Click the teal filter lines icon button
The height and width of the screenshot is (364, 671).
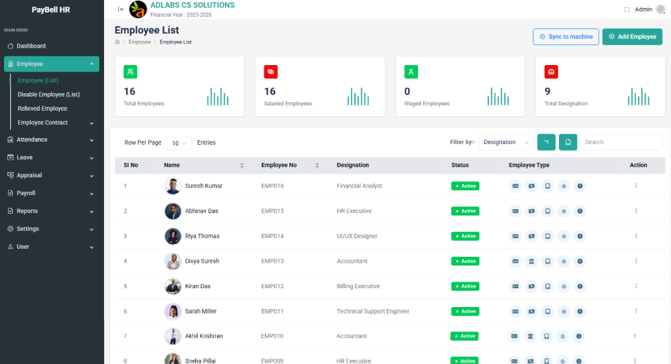pos(546,142)
